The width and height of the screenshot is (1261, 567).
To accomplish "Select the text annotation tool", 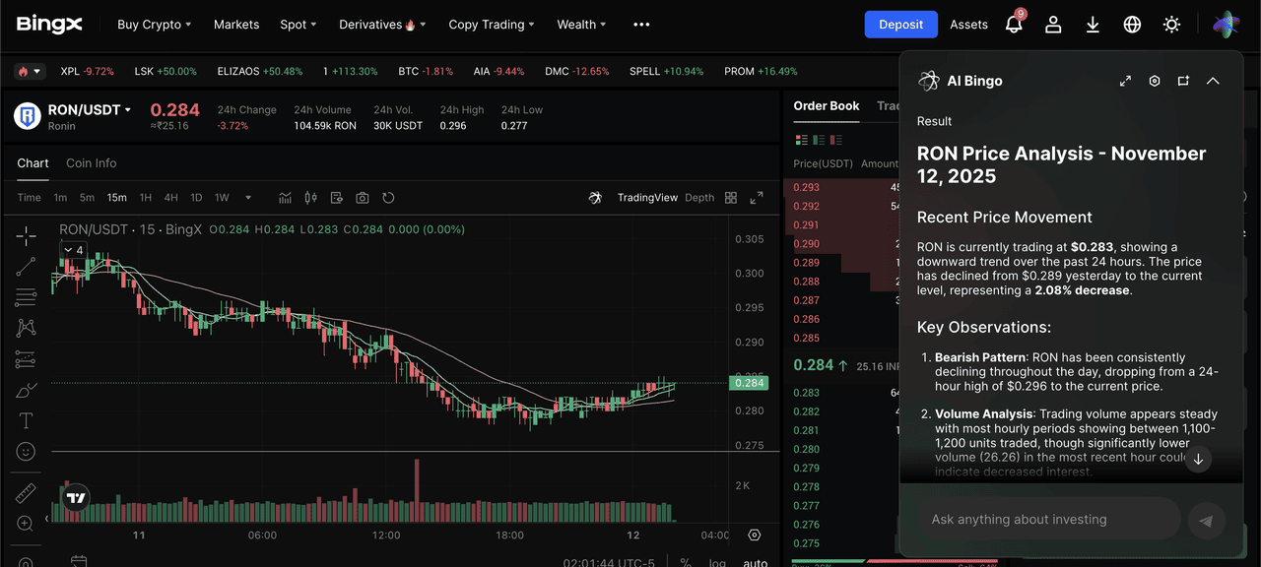I will point(26,421).
